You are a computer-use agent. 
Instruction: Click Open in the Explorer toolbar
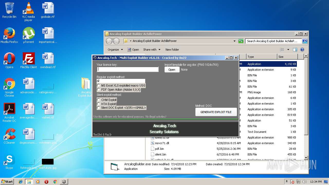click(x=133, y=50)
